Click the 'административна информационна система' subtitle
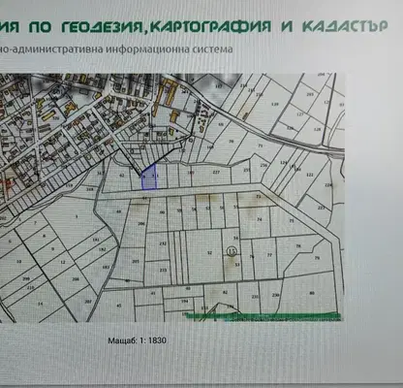403x388 pixels. point(123,49)
